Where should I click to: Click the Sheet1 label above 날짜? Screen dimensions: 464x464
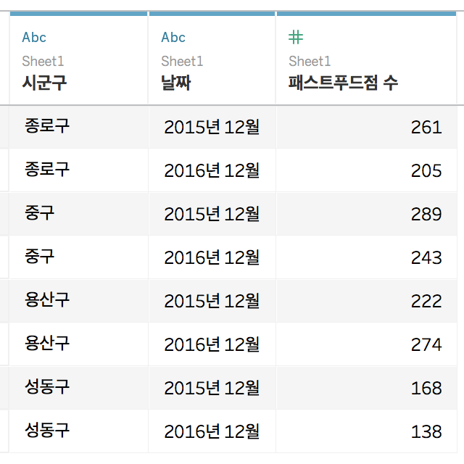click(x=182, y=61)
